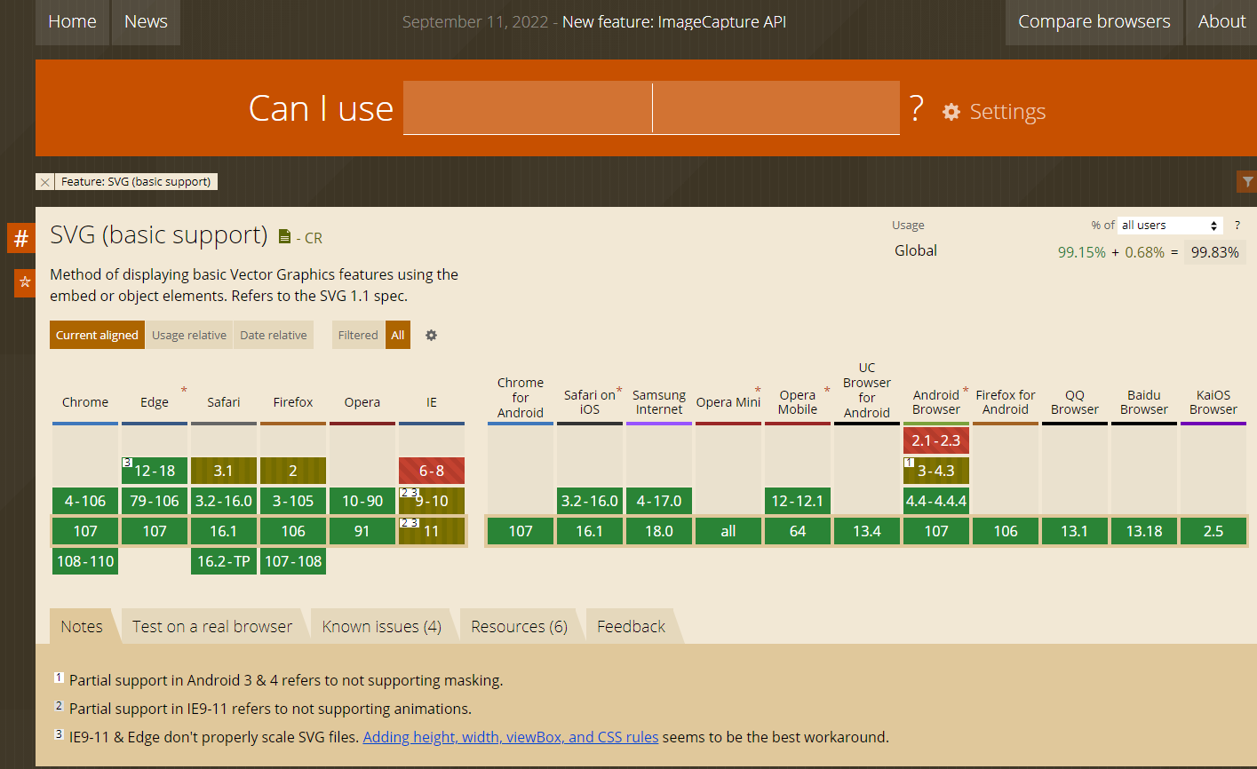Image resolution: width=1257 pixels, height=769 pixels.
Task: Select UC Browser 13.4 cell
Action: coord(867,531)
